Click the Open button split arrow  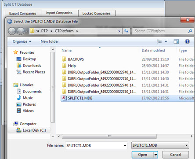[x=156, y=155]
